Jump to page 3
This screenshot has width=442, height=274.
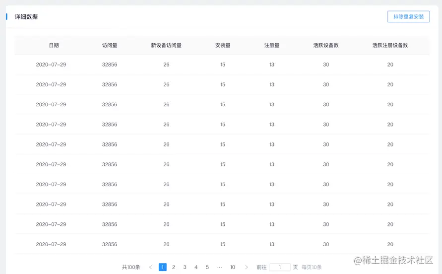(x=185, y=267)
